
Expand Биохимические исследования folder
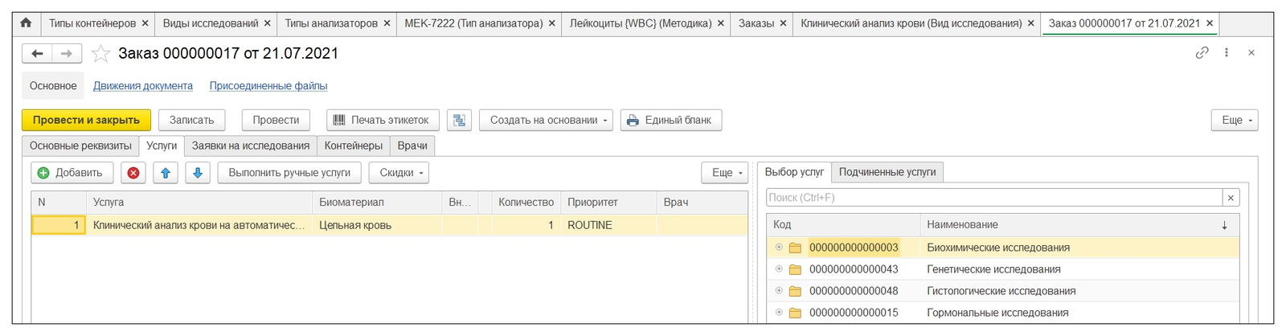(779, 248)
